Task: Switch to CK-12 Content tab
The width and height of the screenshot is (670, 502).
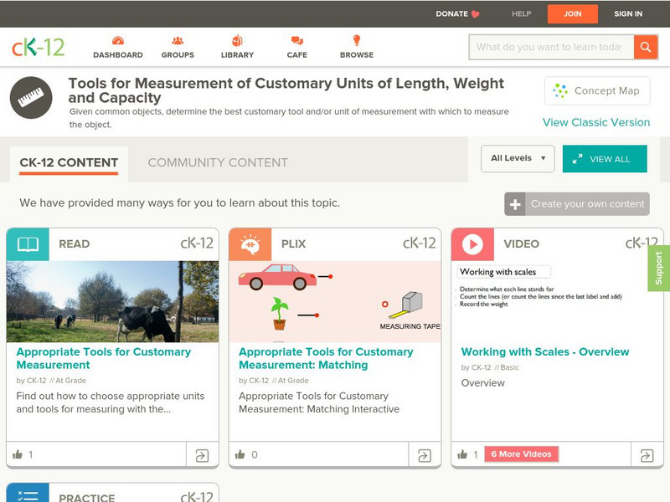Action: pyautogui.click(x=69, y=162)
